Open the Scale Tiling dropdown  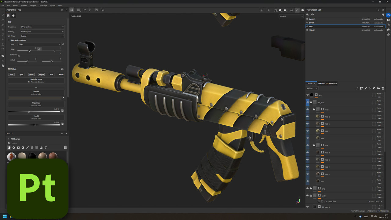(39, 44)
